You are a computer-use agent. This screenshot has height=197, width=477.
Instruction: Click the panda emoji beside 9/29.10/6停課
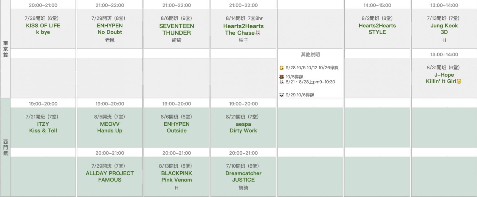pos(281,95)
